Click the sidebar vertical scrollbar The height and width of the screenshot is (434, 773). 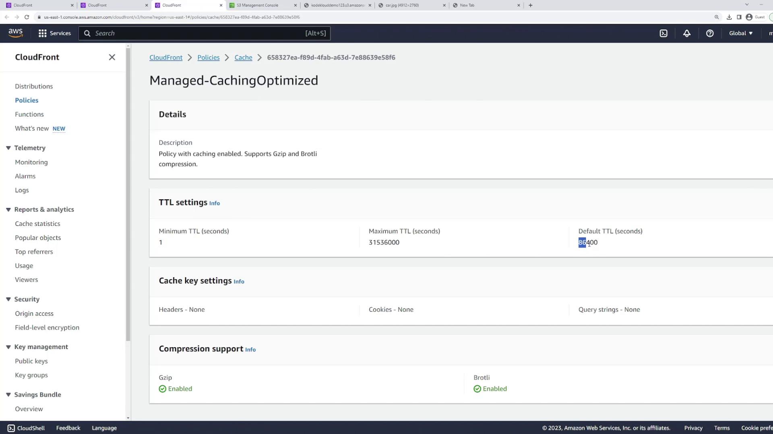128,193
